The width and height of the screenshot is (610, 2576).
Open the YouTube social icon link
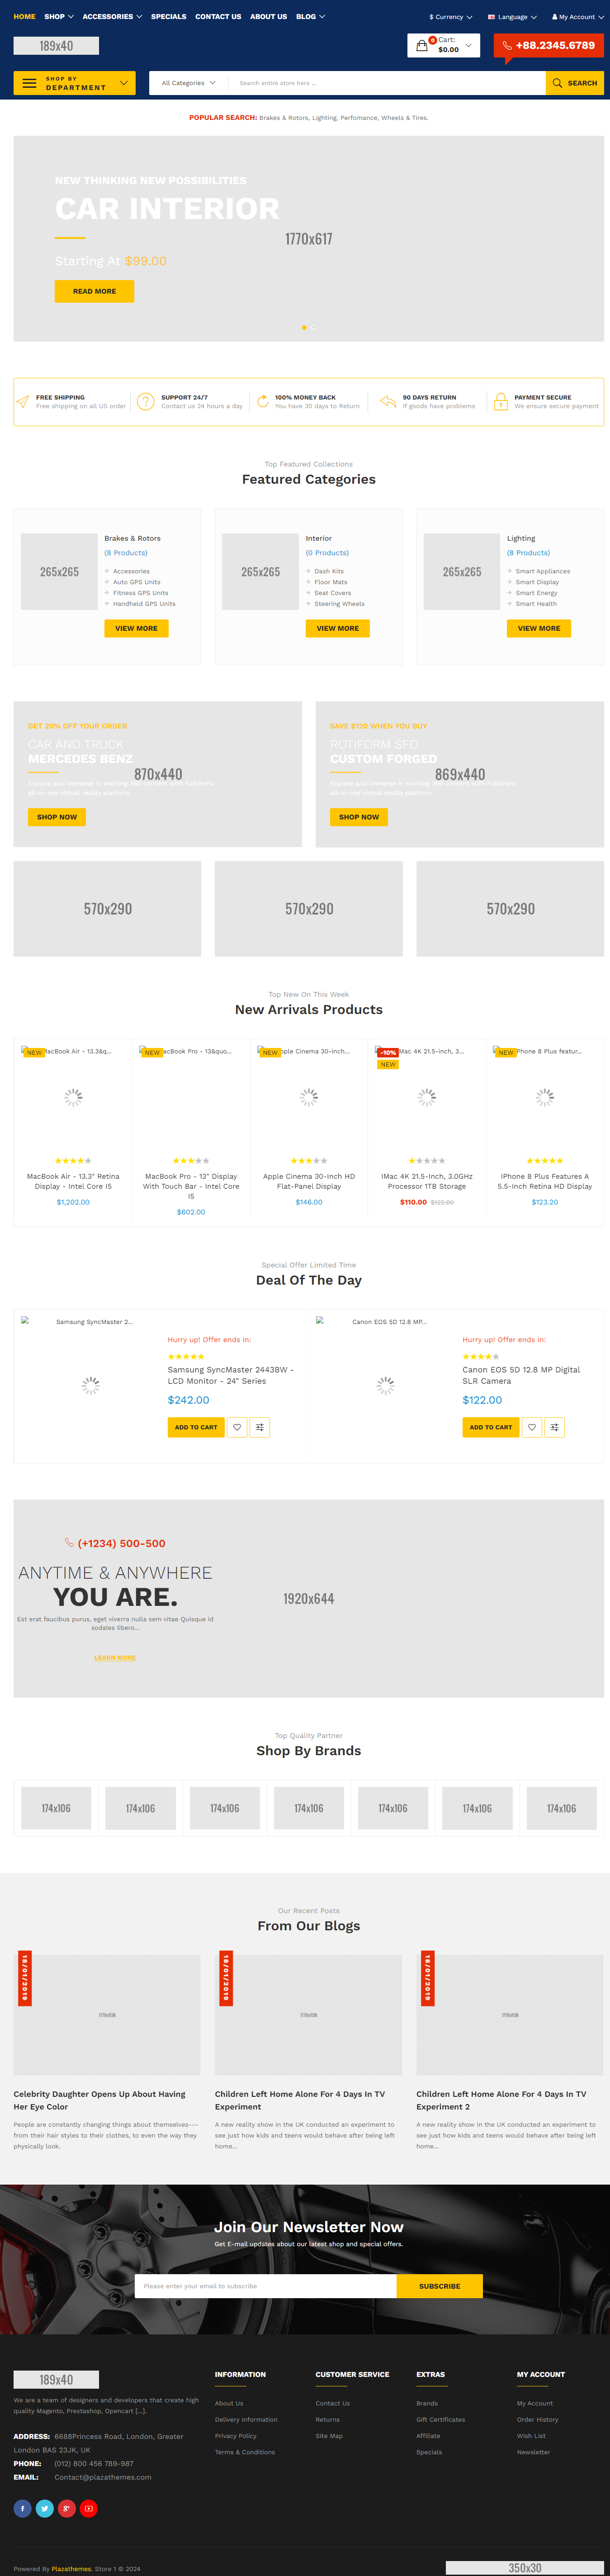(88, 2507)
